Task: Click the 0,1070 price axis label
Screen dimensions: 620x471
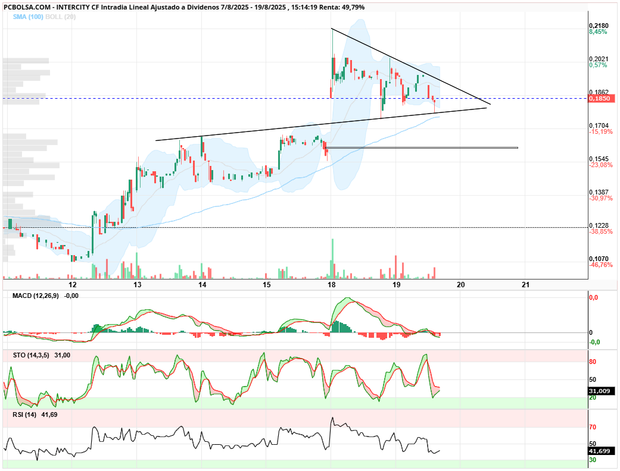Action: (x=599, y=259)
